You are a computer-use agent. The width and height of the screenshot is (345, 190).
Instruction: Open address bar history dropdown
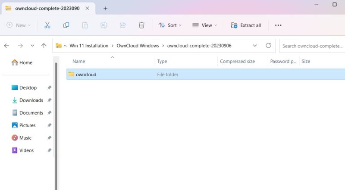(x=255, y=46)
